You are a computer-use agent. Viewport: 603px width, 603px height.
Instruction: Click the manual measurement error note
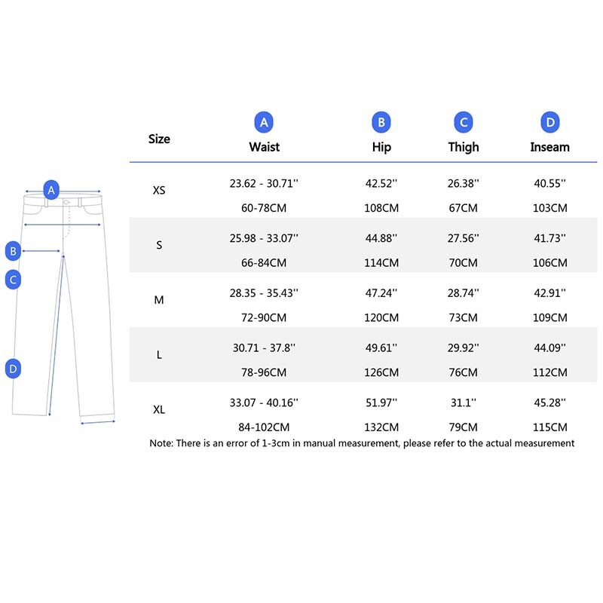coord(362,443)
